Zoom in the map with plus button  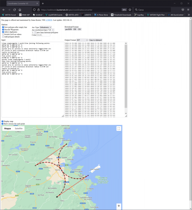119,206
